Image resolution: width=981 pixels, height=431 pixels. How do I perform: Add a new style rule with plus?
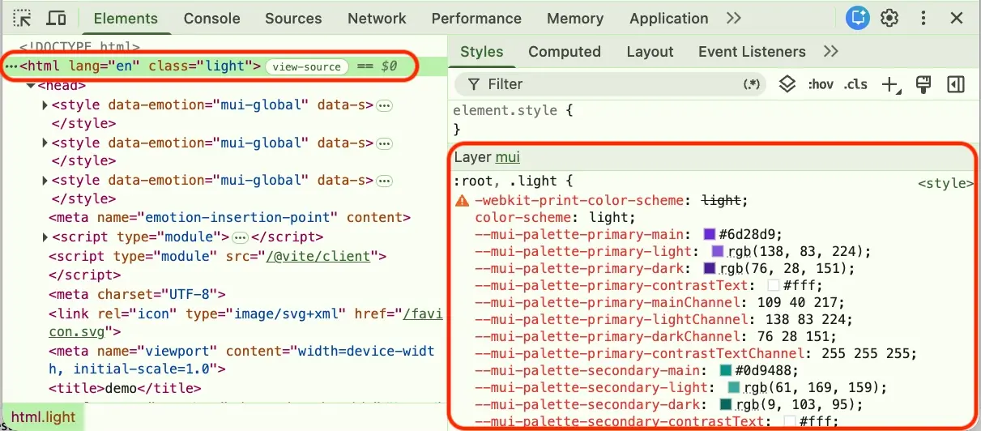point(891,84)
